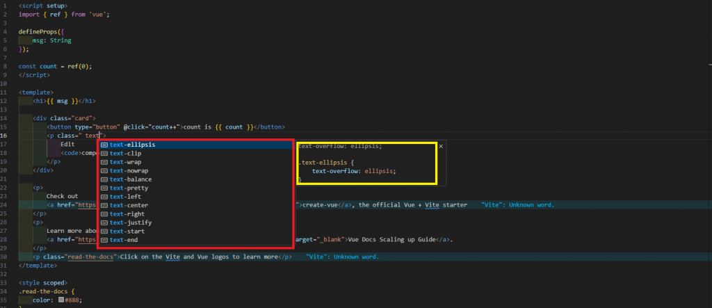The height and width of the screenshot is (308, 712).
Task: Click the icon beside text-nowrap
Action: click(x=104, y=171)
